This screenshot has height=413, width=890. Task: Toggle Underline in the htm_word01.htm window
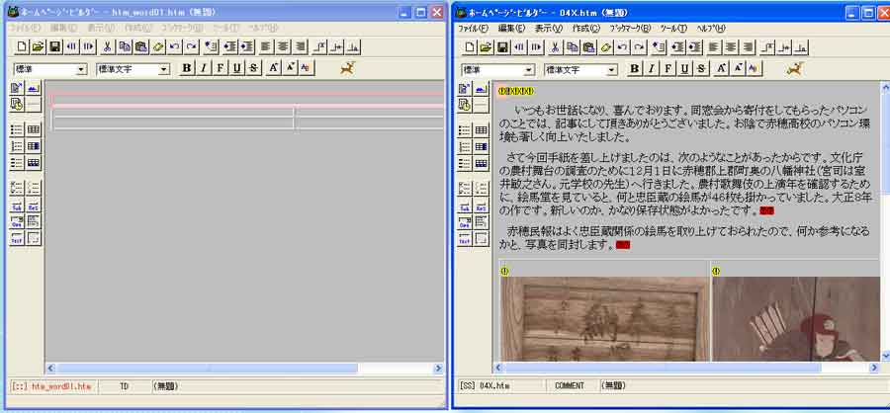237,68
